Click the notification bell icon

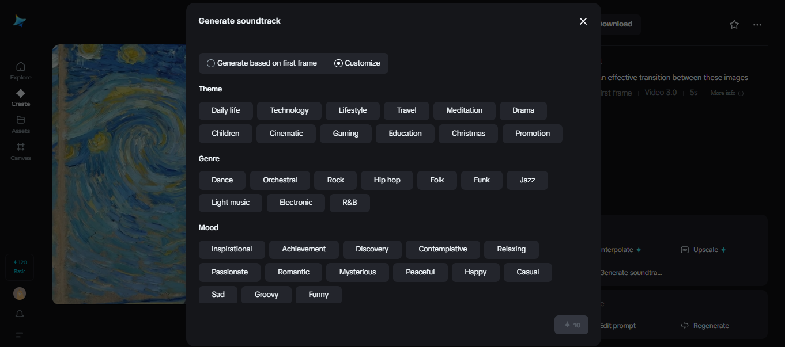click(x=20, y=314)
